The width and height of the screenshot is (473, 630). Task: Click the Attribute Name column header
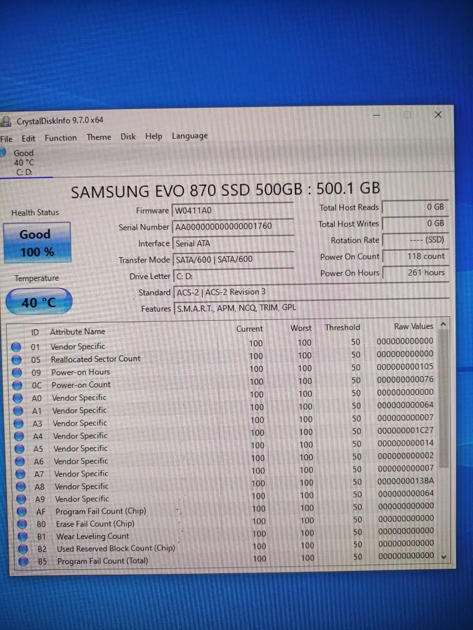[78, 332]
